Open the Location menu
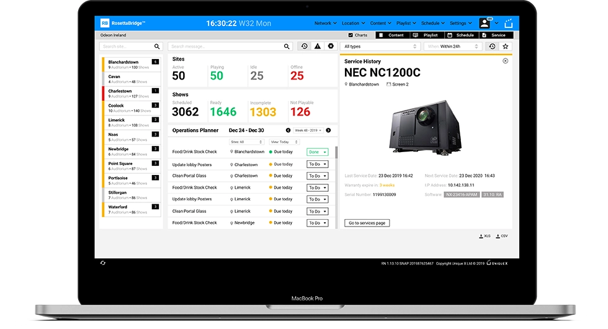 coord(353,24)
